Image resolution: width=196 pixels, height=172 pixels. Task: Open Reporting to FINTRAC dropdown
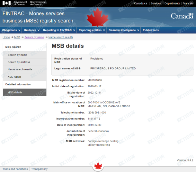pos(59,30)
